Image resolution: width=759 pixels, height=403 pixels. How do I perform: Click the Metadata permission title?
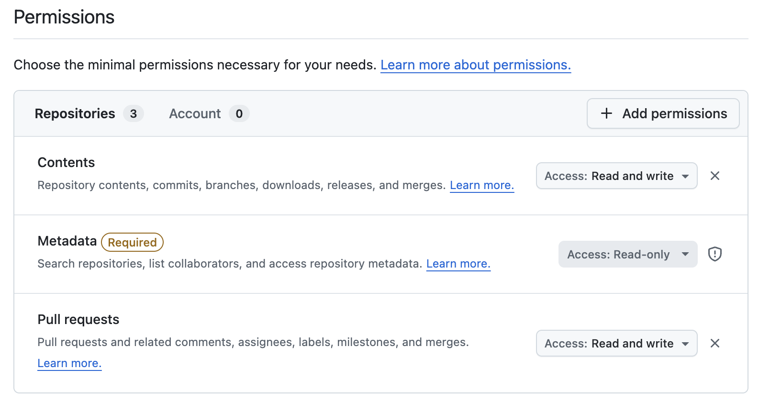[67, 241]
